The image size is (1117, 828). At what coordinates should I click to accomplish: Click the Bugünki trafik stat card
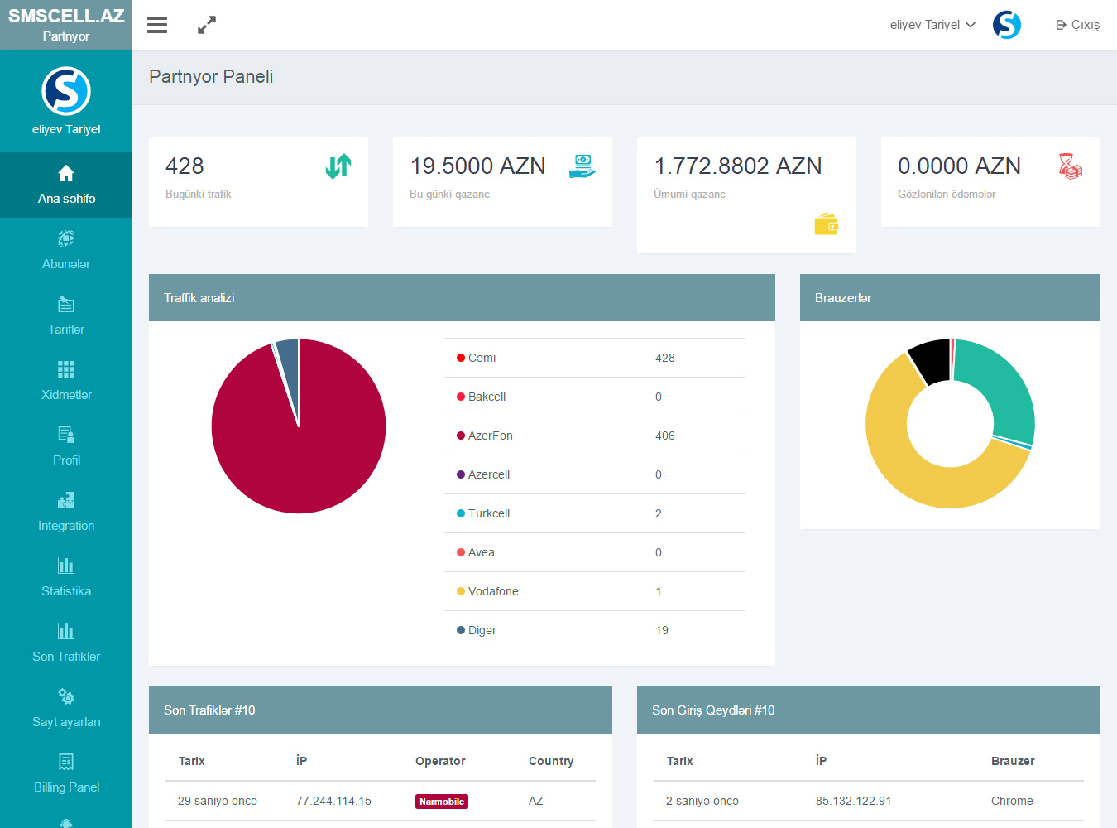click(x=258, y=181)
